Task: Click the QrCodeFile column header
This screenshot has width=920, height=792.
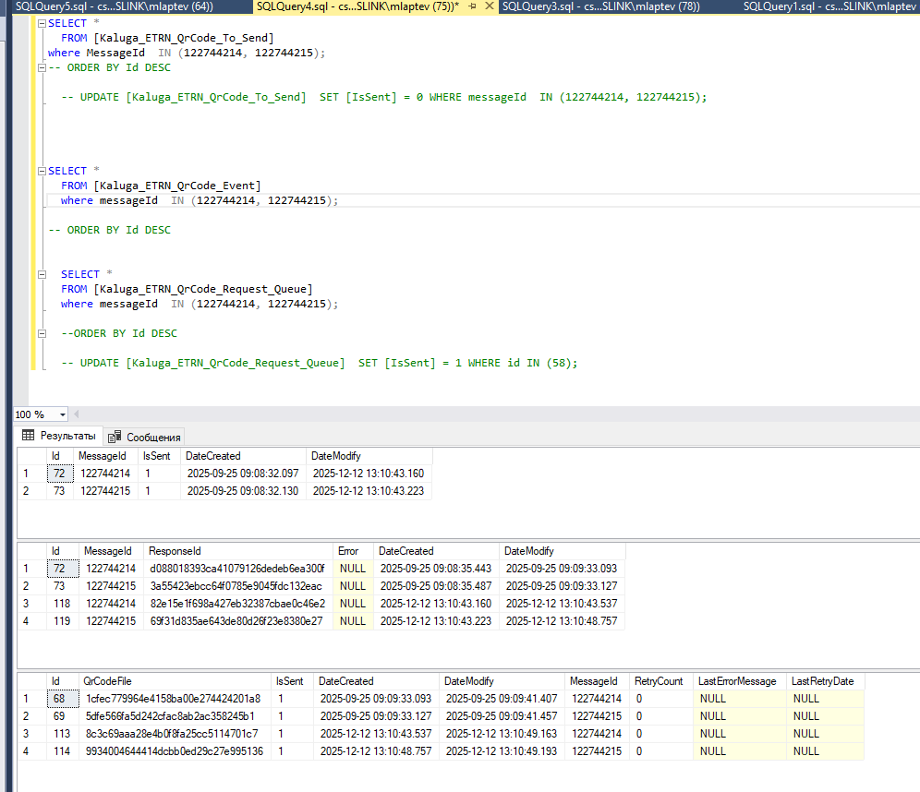Action: click(107, 681)
